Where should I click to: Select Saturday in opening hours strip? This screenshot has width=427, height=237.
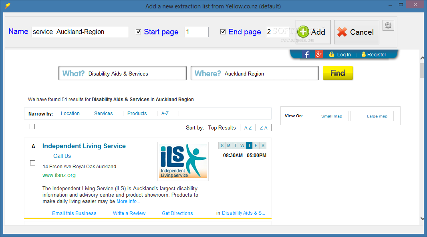tap(263, 146)
